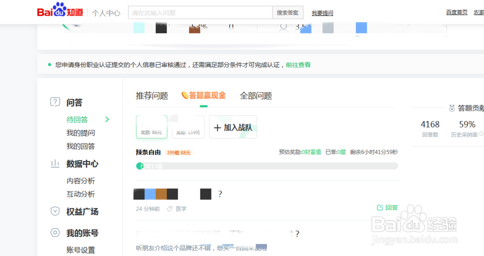Click the 医学 category tag

pos(181,209)
